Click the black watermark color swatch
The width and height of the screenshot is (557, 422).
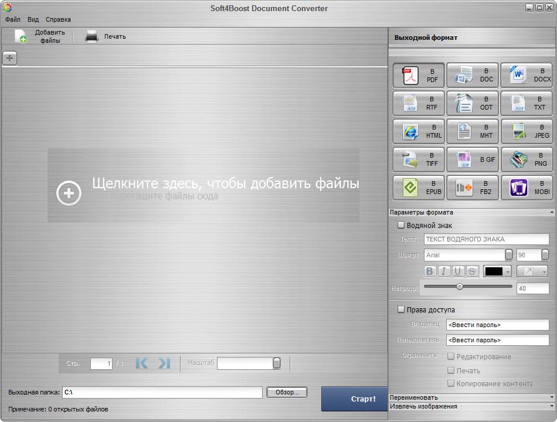coord(494,272)
